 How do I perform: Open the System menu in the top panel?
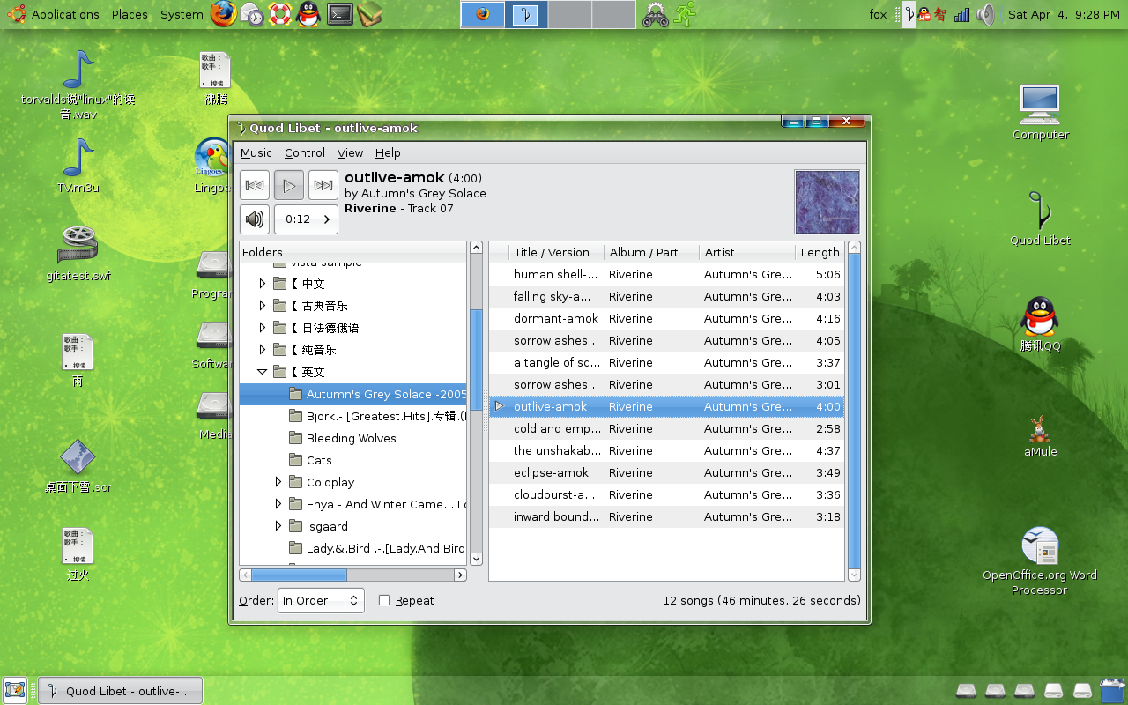coord(182,14)
